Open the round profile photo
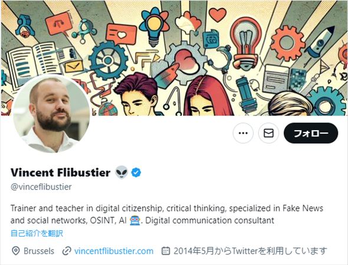Screen dimensions: 348x265 click(51, 114)
